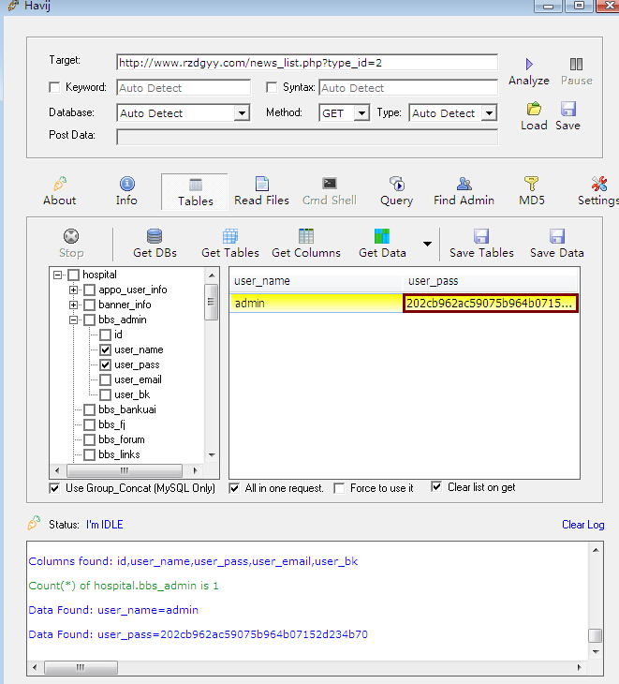Click the user_pass column header
The height and width of the screenshot is (684, 619).
[x=491, y=281]
